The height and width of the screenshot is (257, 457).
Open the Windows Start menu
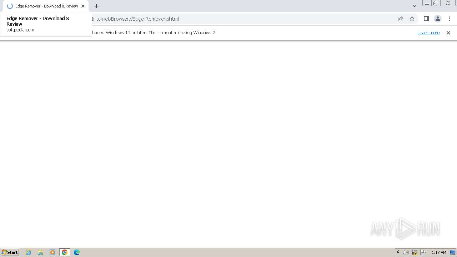click(10, 252)
